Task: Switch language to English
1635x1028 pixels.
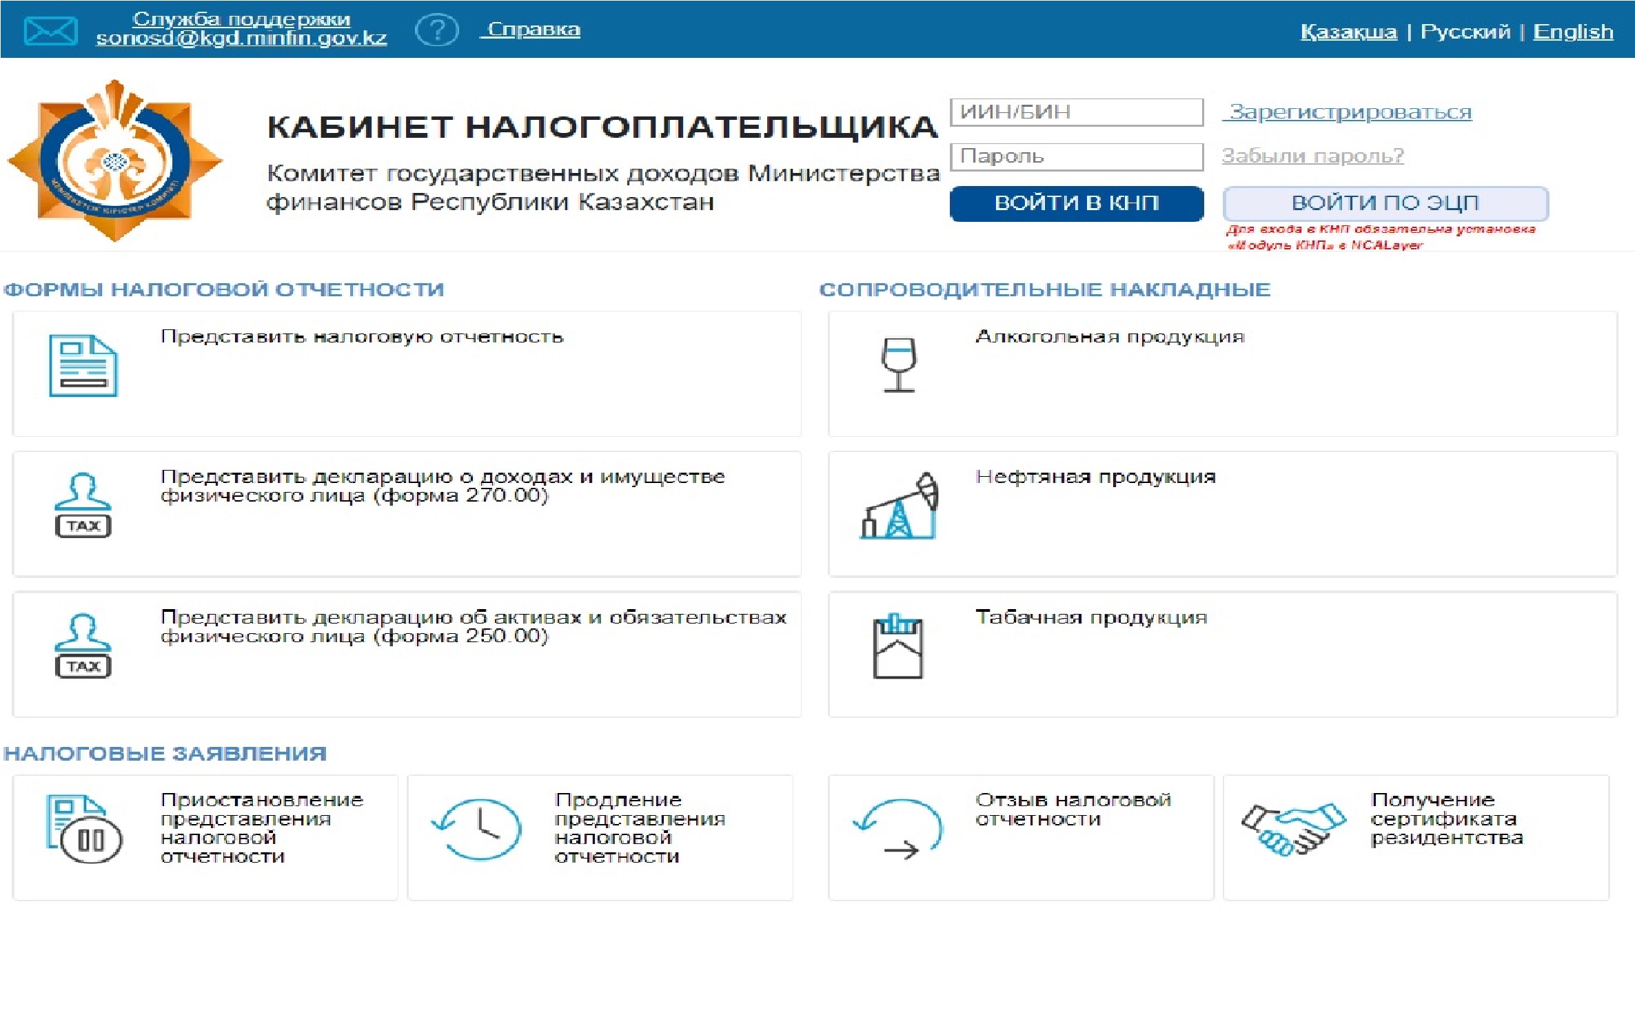Action: 1573,32
